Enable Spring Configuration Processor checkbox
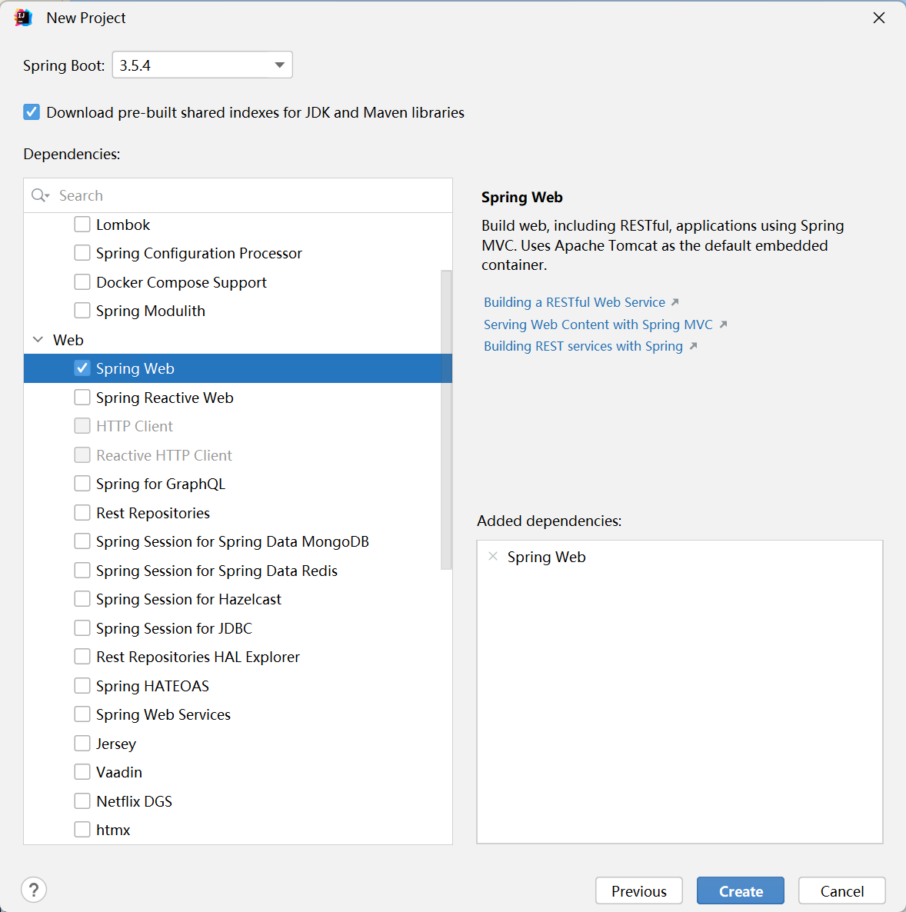906x912 pixels. coord(82,253)
